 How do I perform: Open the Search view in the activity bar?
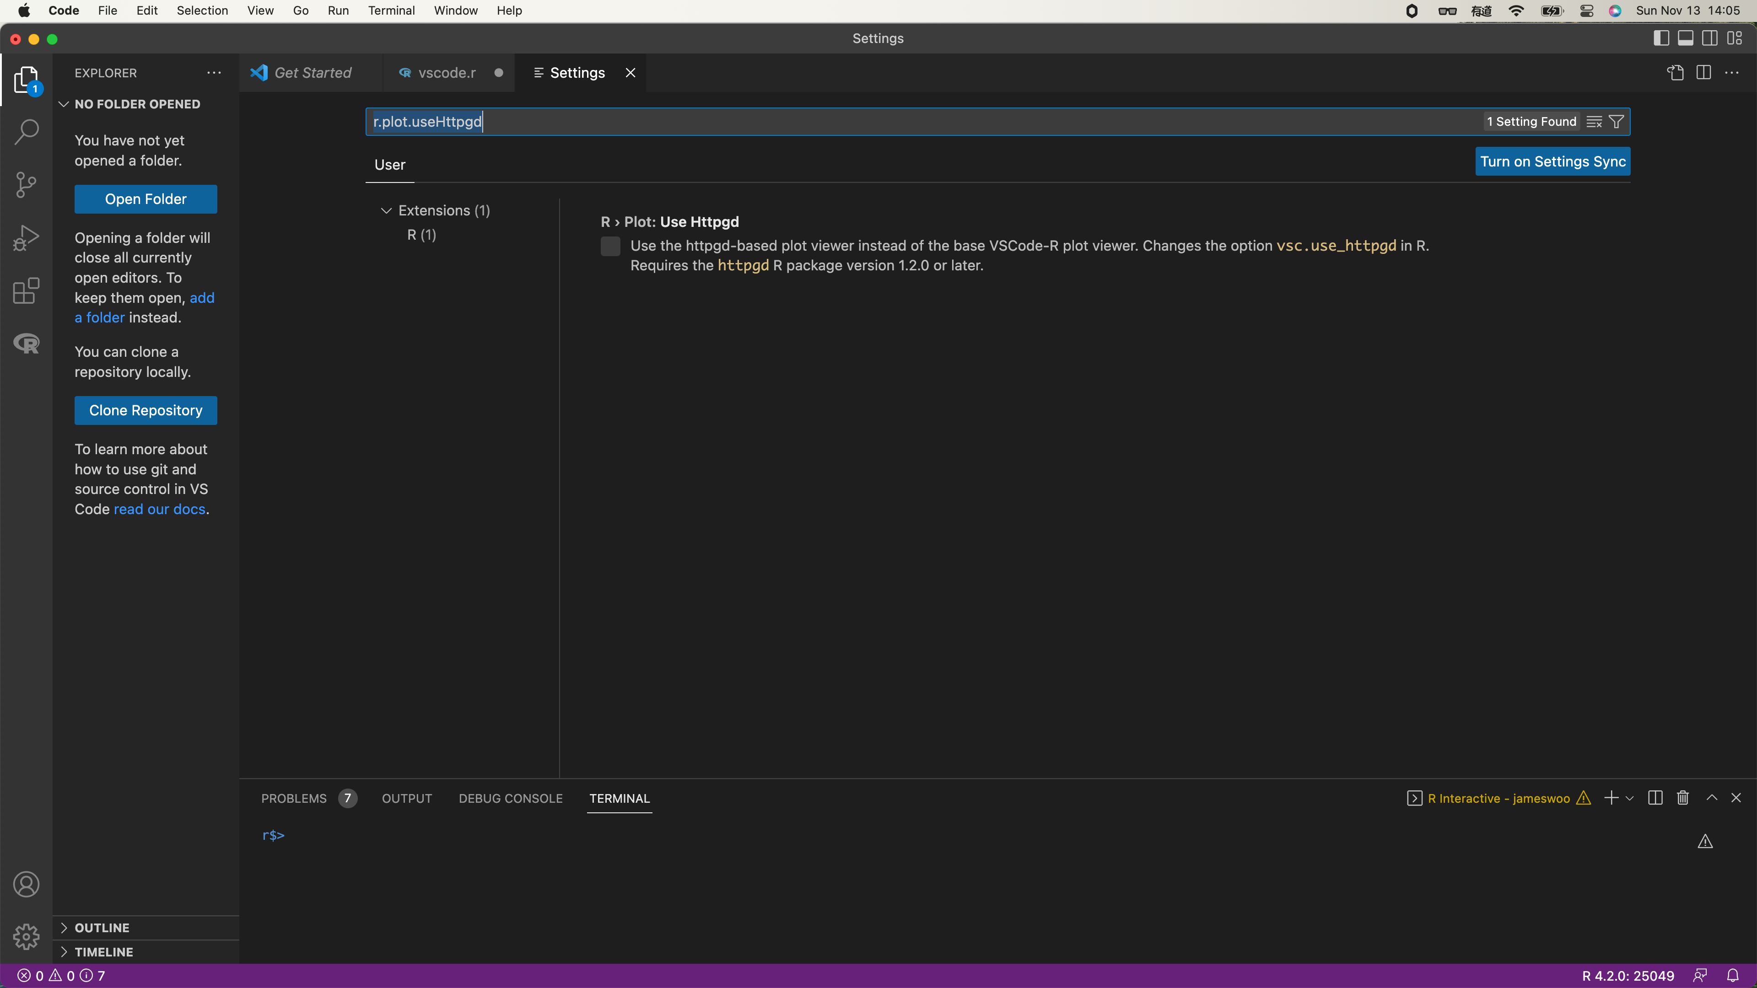pos(26,132)
